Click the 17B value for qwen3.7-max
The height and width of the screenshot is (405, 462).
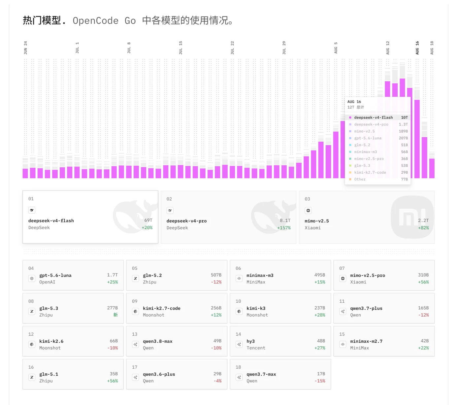(321, 374)
